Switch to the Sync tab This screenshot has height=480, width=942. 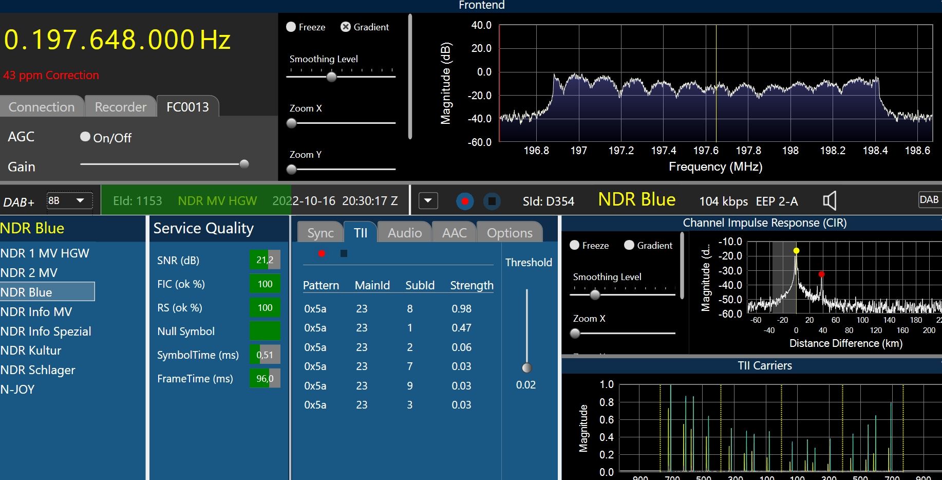[320, 233]
